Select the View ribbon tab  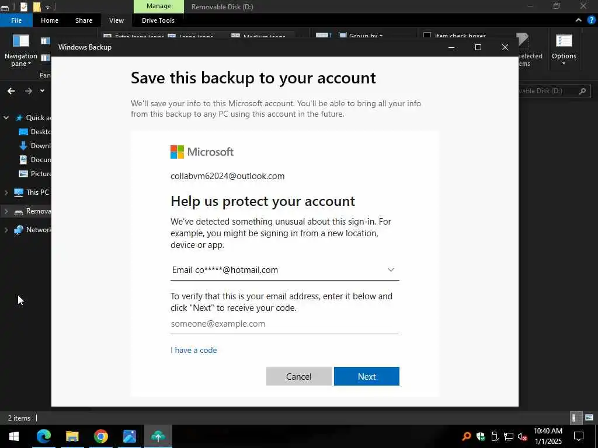pyautogui.click(x=116, y=20)
